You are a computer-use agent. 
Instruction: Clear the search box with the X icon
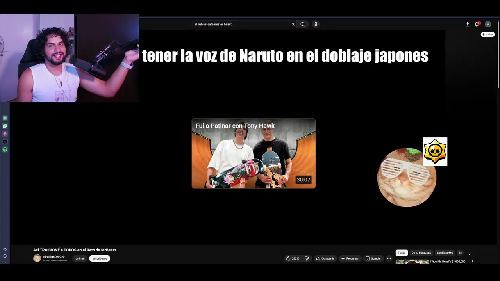[293, 24]
